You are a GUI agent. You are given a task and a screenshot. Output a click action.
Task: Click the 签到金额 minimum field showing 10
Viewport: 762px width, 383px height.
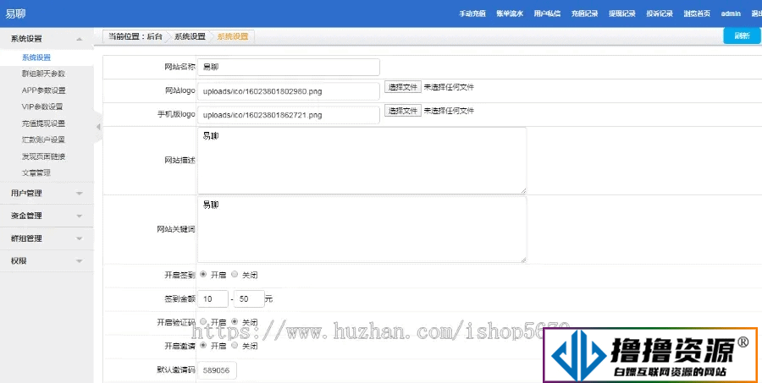pyautogui.click(x=213, y=299)
